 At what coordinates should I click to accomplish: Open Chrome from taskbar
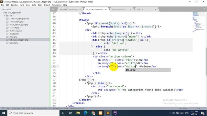tap(93, 113)
